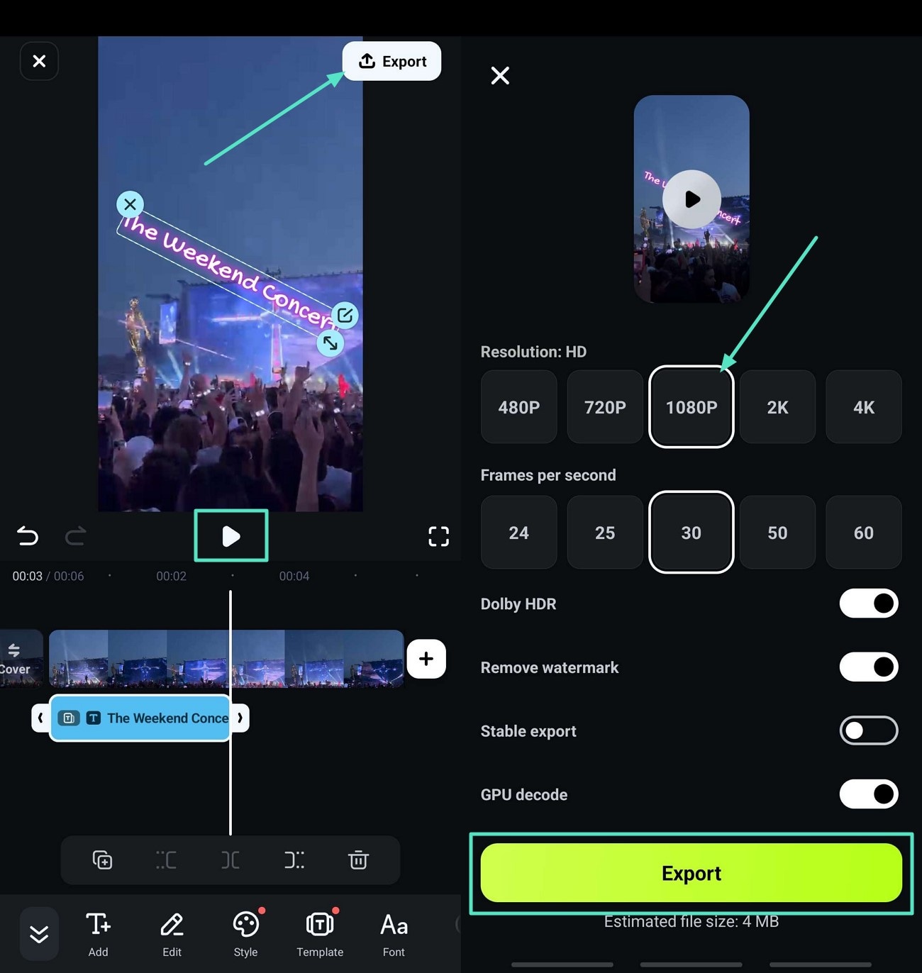
Task: Open fullscreen preview
Action: coord(438,536)
